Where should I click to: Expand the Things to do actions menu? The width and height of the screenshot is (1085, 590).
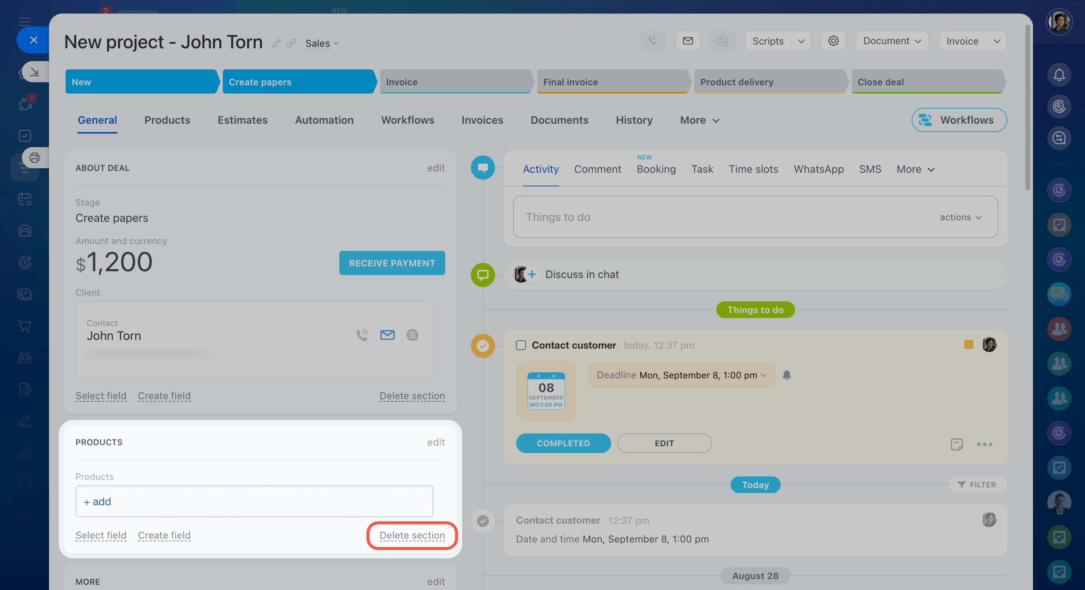coord(960,217)
